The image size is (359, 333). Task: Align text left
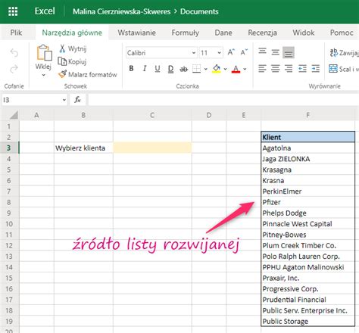[262, 68]
